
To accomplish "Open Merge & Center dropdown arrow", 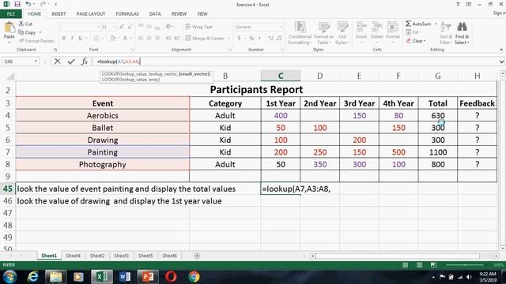I will click(228, 39).
